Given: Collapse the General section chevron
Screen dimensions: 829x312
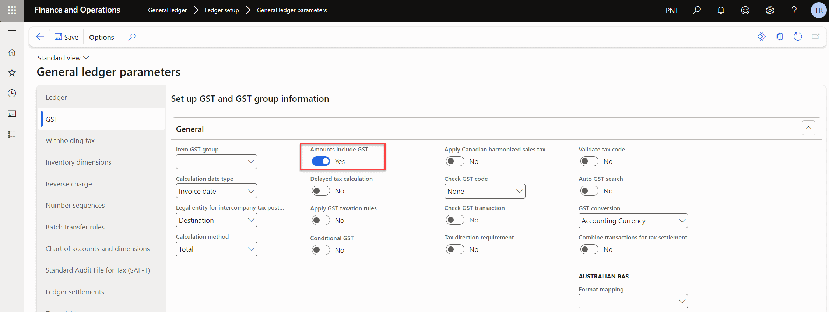Looking at the screenshot, I should [808, 128].
